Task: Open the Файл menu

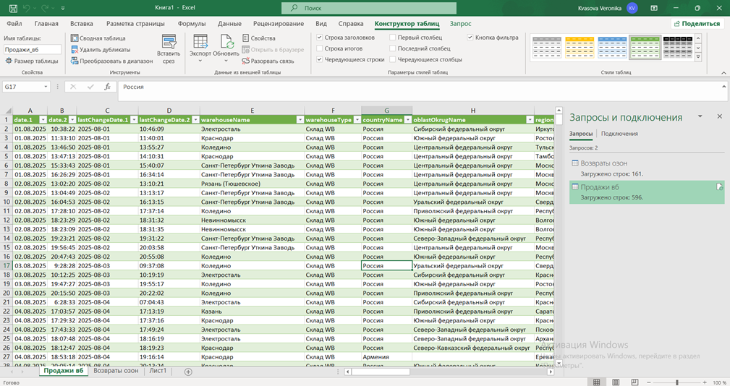Action: (x=14, y=24)
